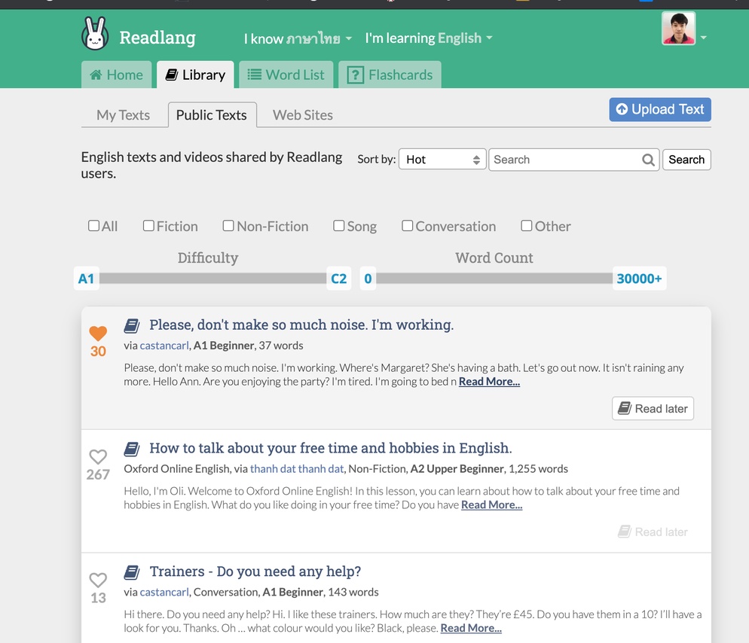Click the C2 difficulty slider handle

click(338, 279)
